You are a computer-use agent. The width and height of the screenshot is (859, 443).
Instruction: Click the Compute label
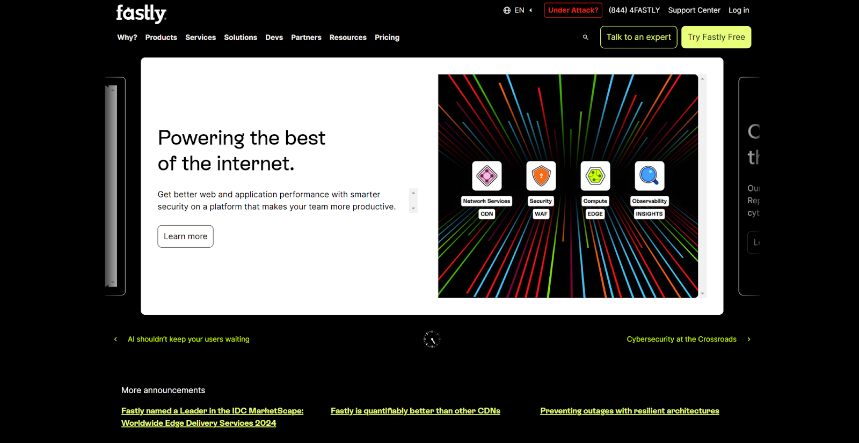[595, 201]
